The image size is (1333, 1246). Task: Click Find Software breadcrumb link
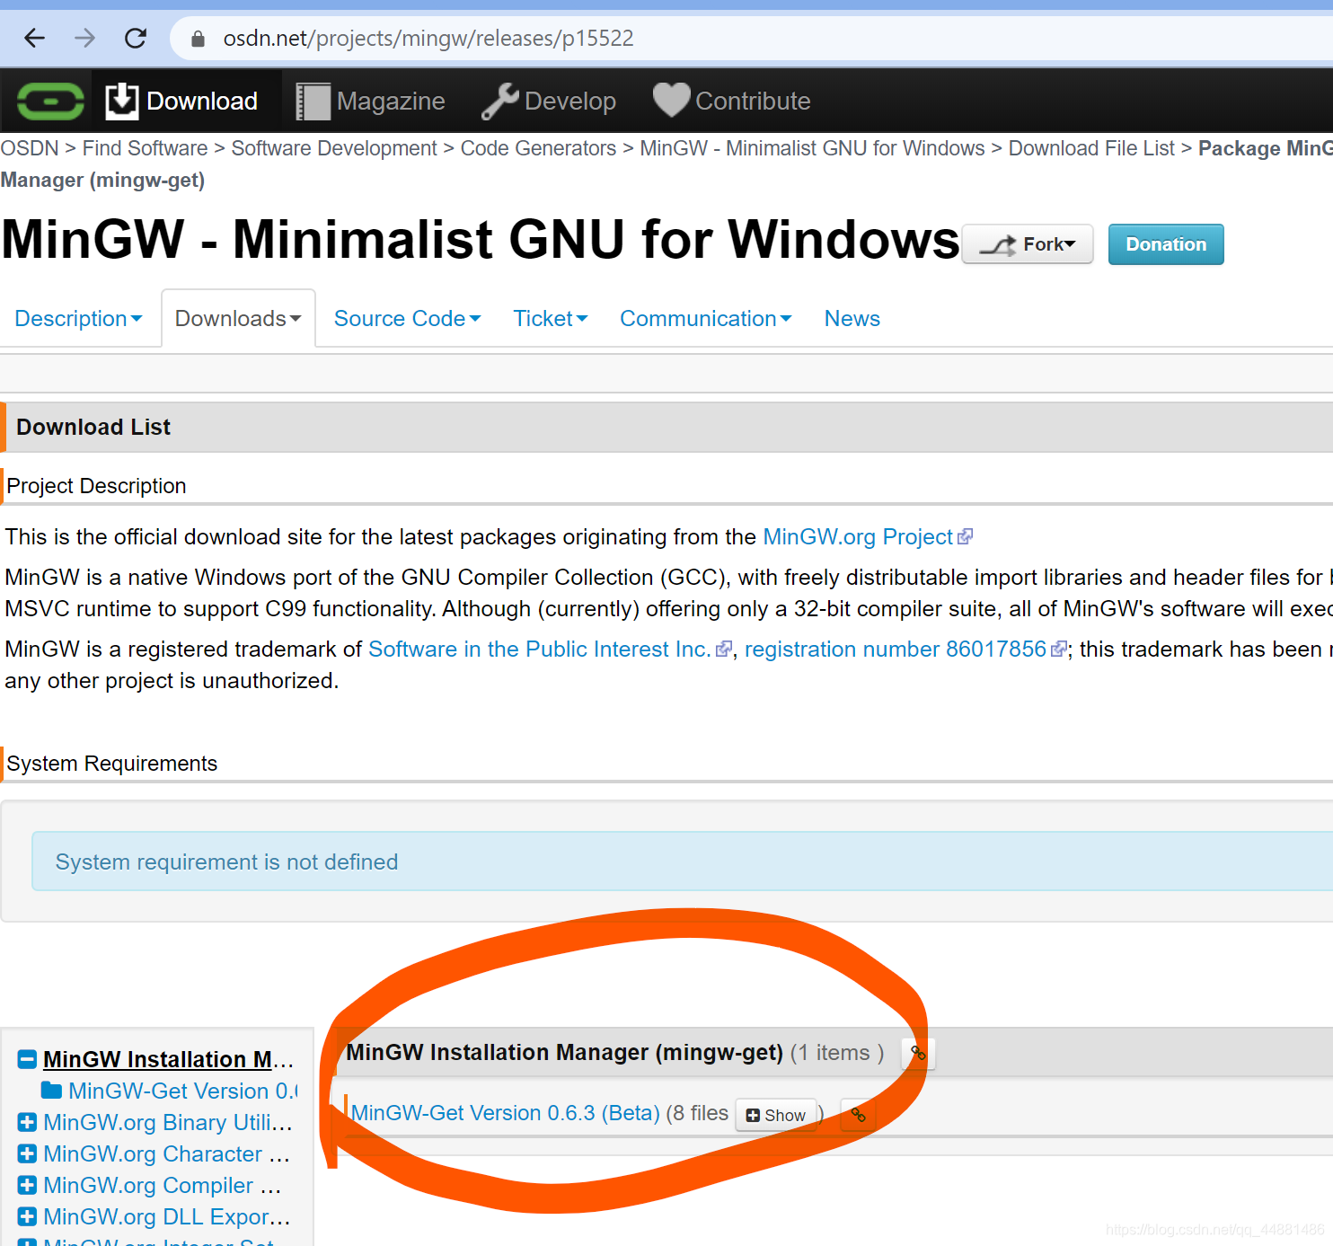pyautogui.click(x=146, y=148)
